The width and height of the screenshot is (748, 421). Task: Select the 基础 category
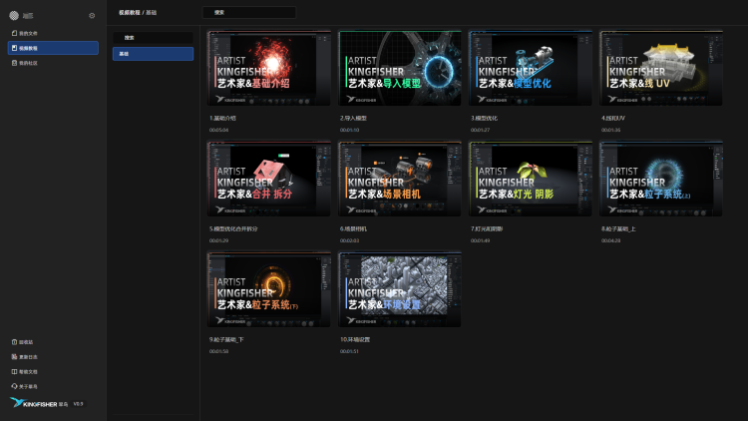(x=154, y=54)
